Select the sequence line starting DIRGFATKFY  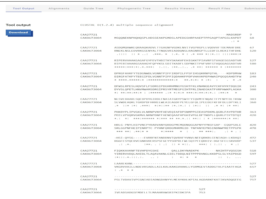(x=178, y=77)
